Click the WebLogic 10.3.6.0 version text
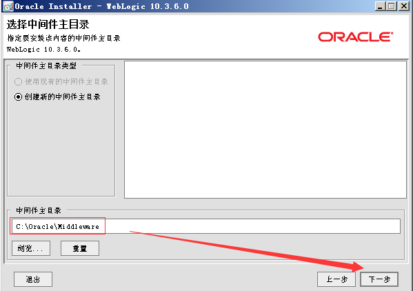The image size is (413, 291). (x=43, y=49)
